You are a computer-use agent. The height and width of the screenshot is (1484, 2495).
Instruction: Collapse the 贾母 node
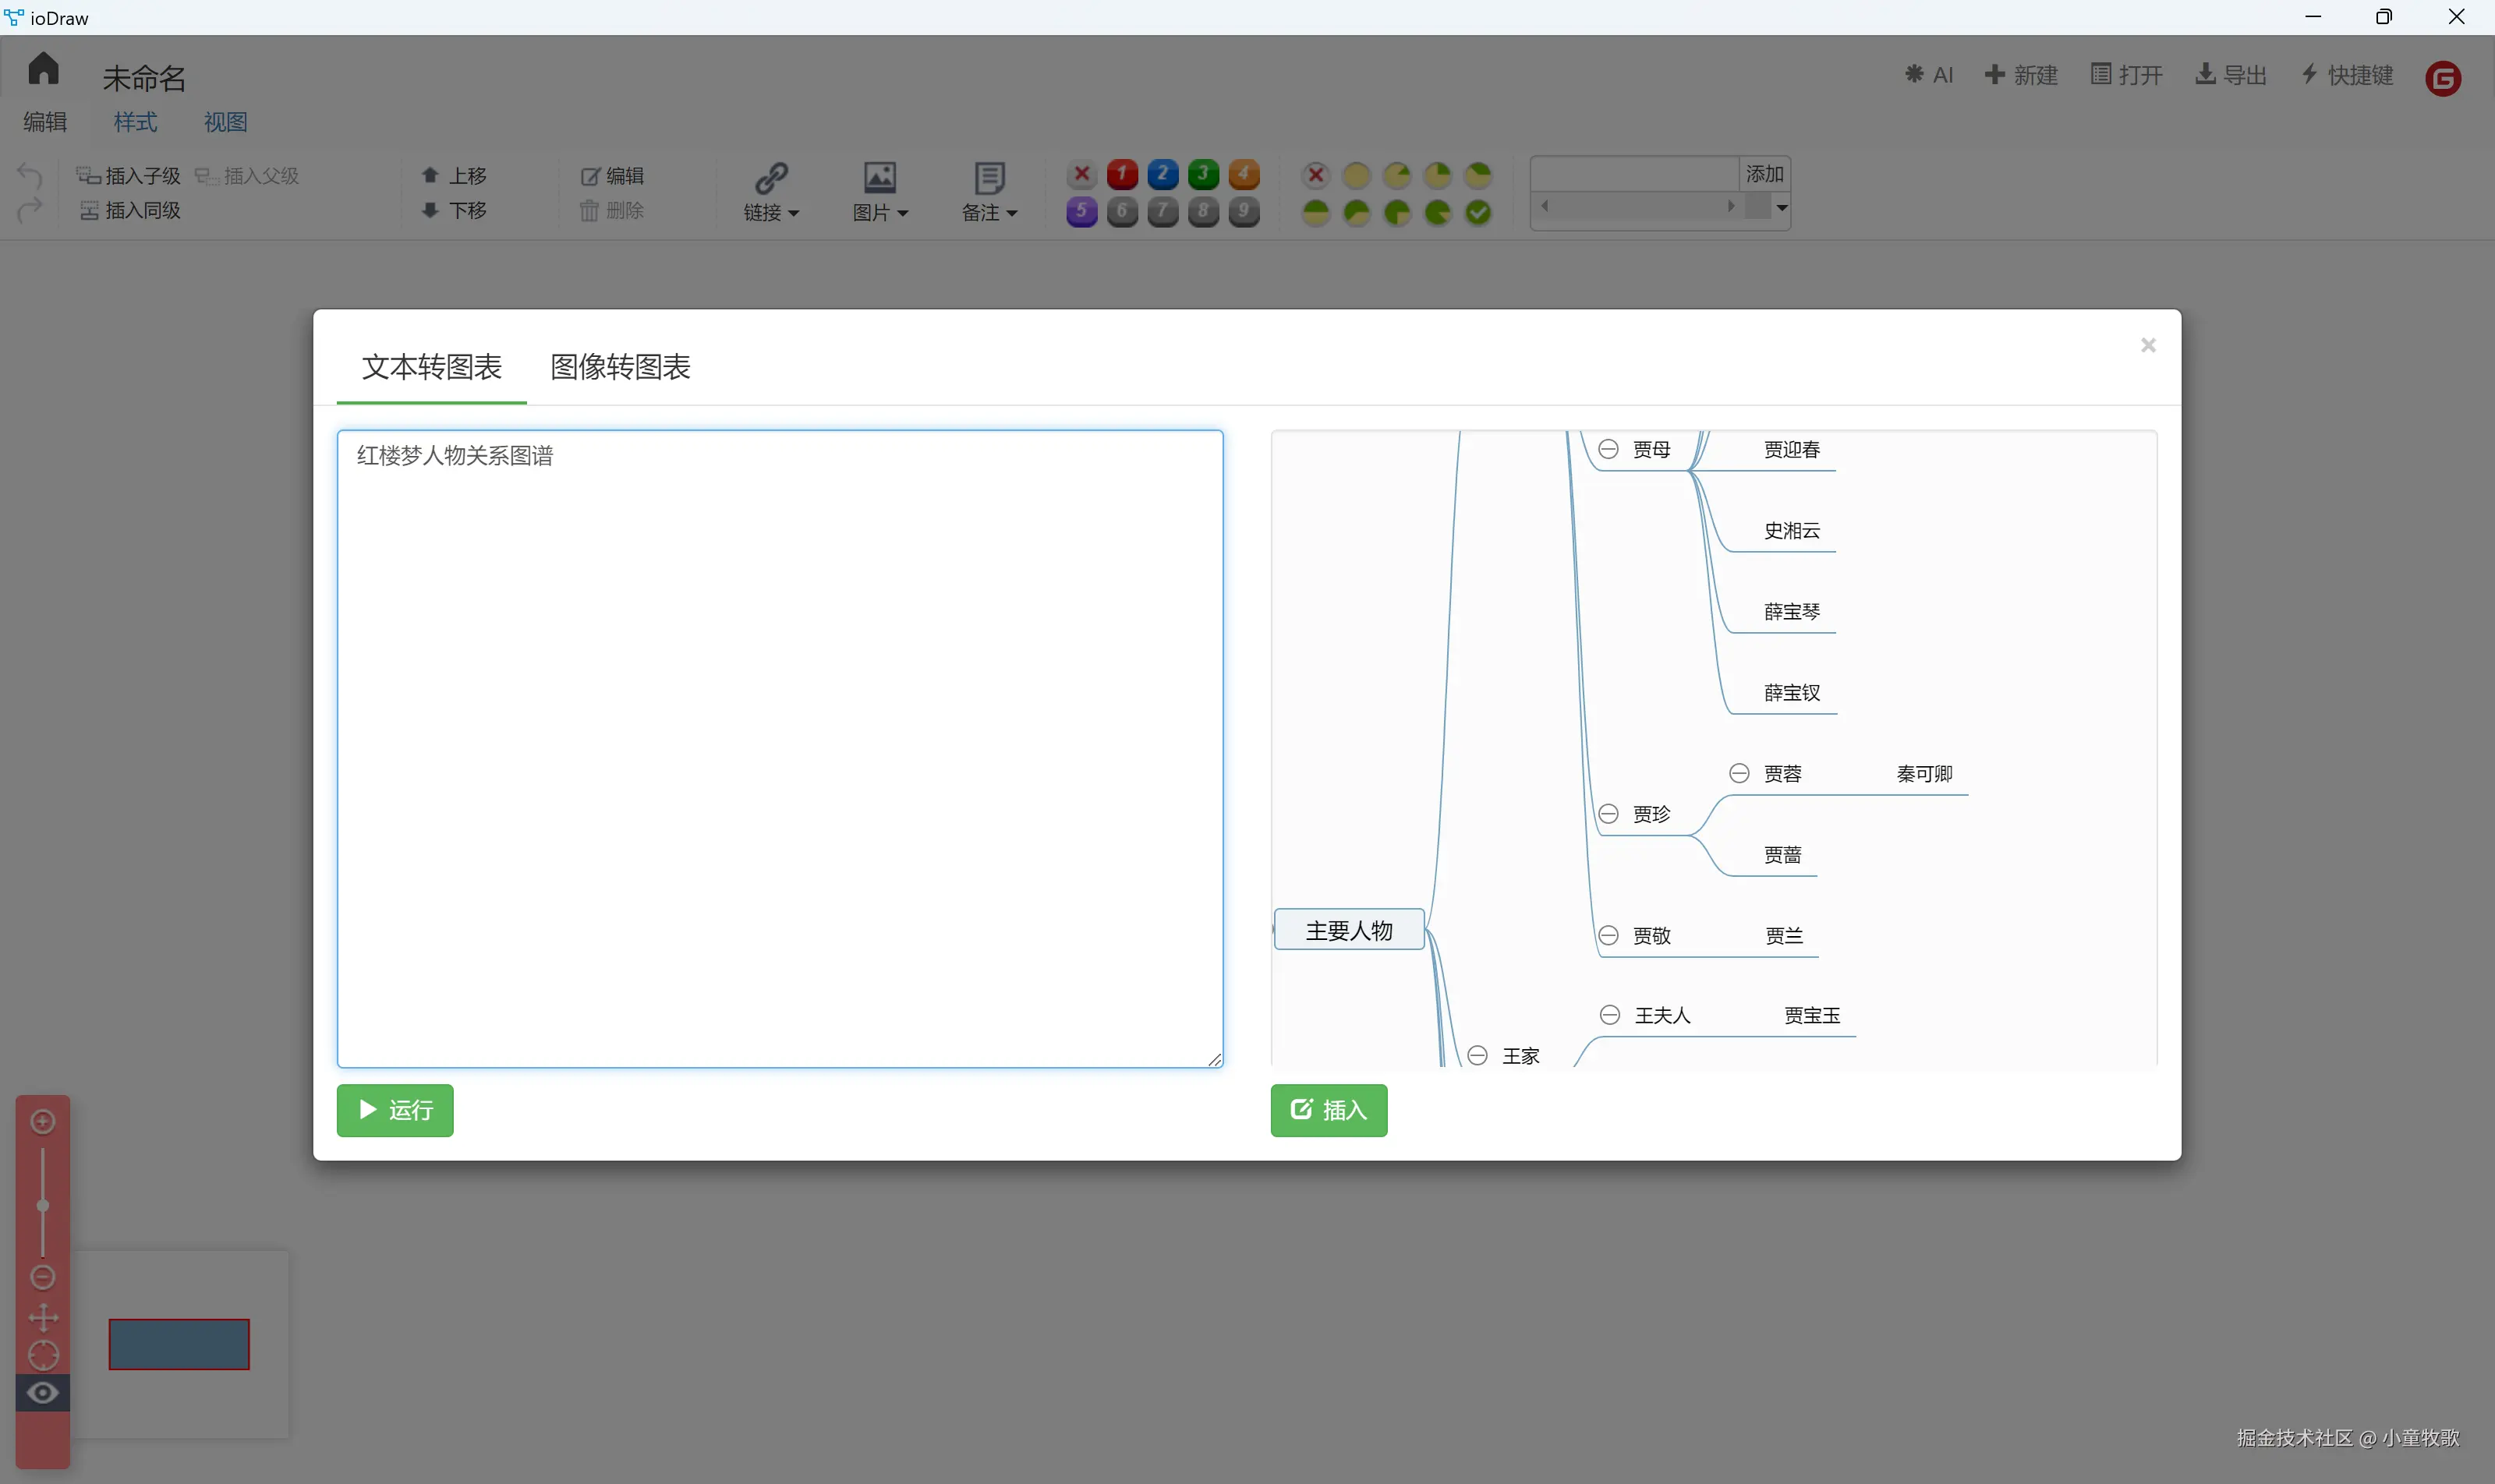[x=1608, y=450]
